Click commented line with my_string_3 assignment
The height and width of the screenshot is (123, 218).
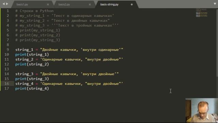tap(67, 25)
